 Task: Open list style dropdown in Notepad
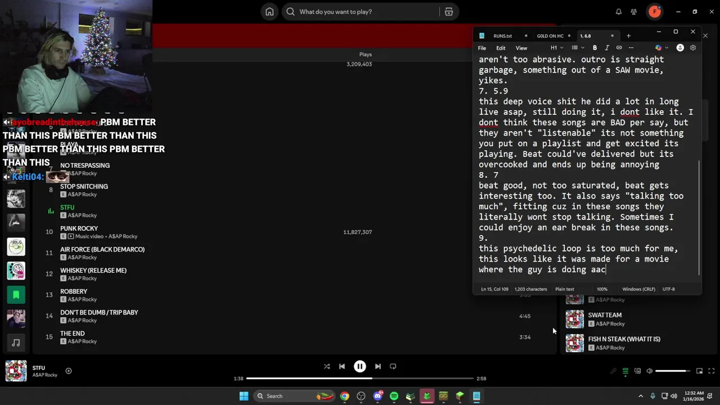coord(578,48)
